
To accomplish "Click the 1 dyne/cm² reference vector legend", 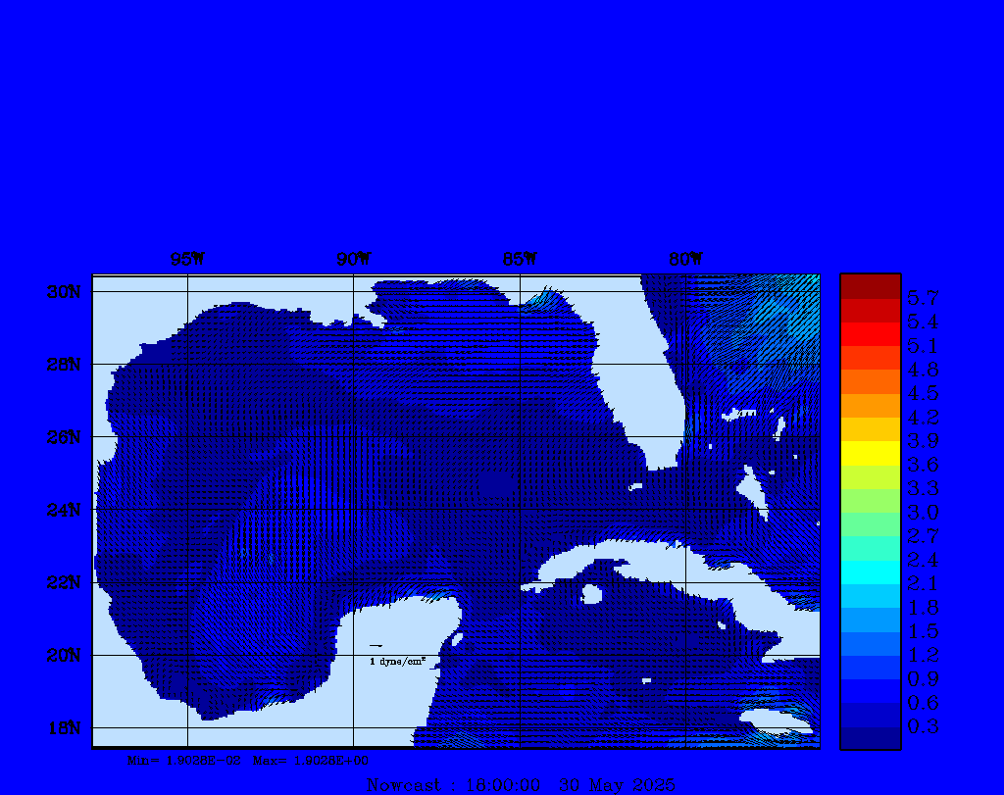I will tap(396, 661).
